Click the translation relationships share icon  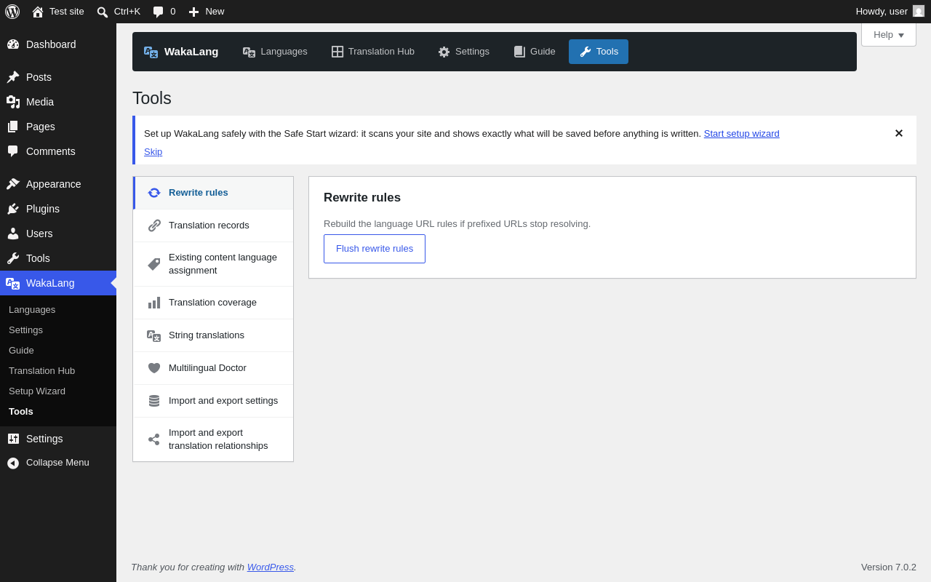[x=154, y=439]
